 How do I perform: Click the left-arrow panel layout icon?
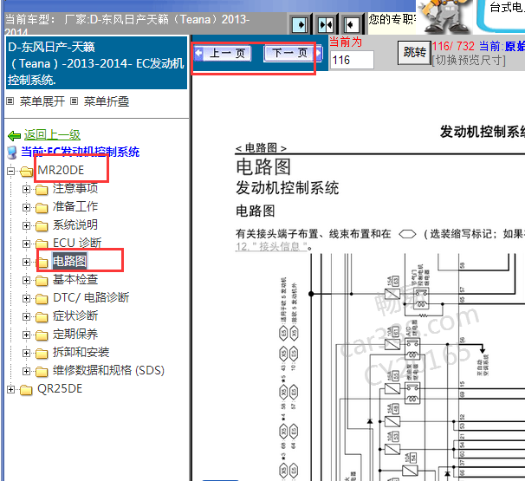click(x=352, y=24)
